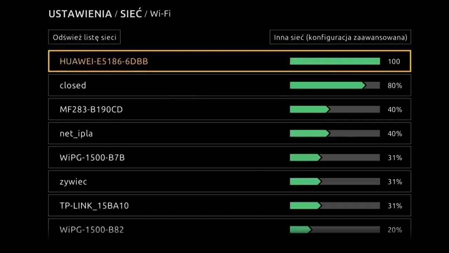Click the zywiec signal strength bar
Viewport: 449px width, 253px height.
coord(335,182)
